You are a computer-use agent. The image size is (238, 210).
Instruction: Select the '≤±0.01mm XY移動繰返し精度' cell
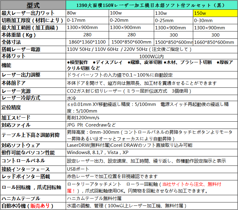point(151,108)
